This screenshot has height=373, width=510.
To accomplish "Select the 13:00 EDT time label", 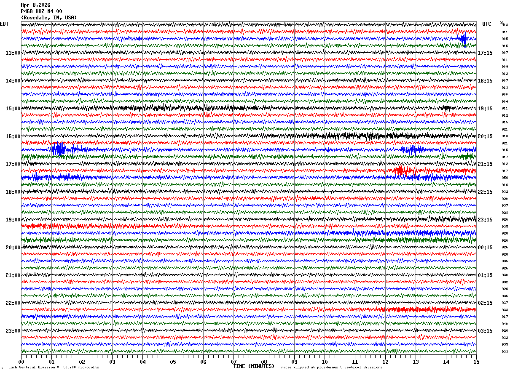I will pos(13,53).
